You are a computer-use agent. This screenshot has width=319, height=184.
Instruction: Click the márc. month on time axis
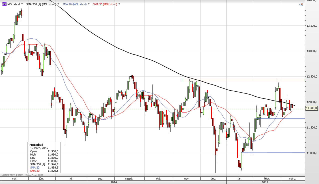(292, 179)
